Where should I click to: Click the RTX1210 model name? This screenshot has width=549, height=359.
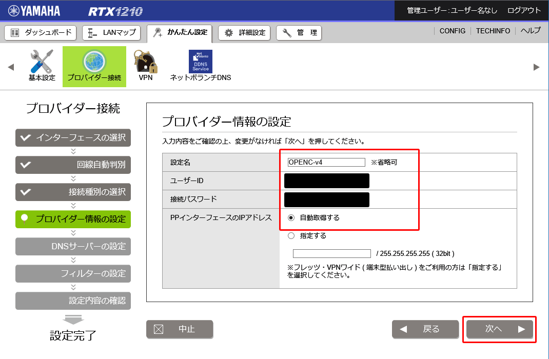115,12
